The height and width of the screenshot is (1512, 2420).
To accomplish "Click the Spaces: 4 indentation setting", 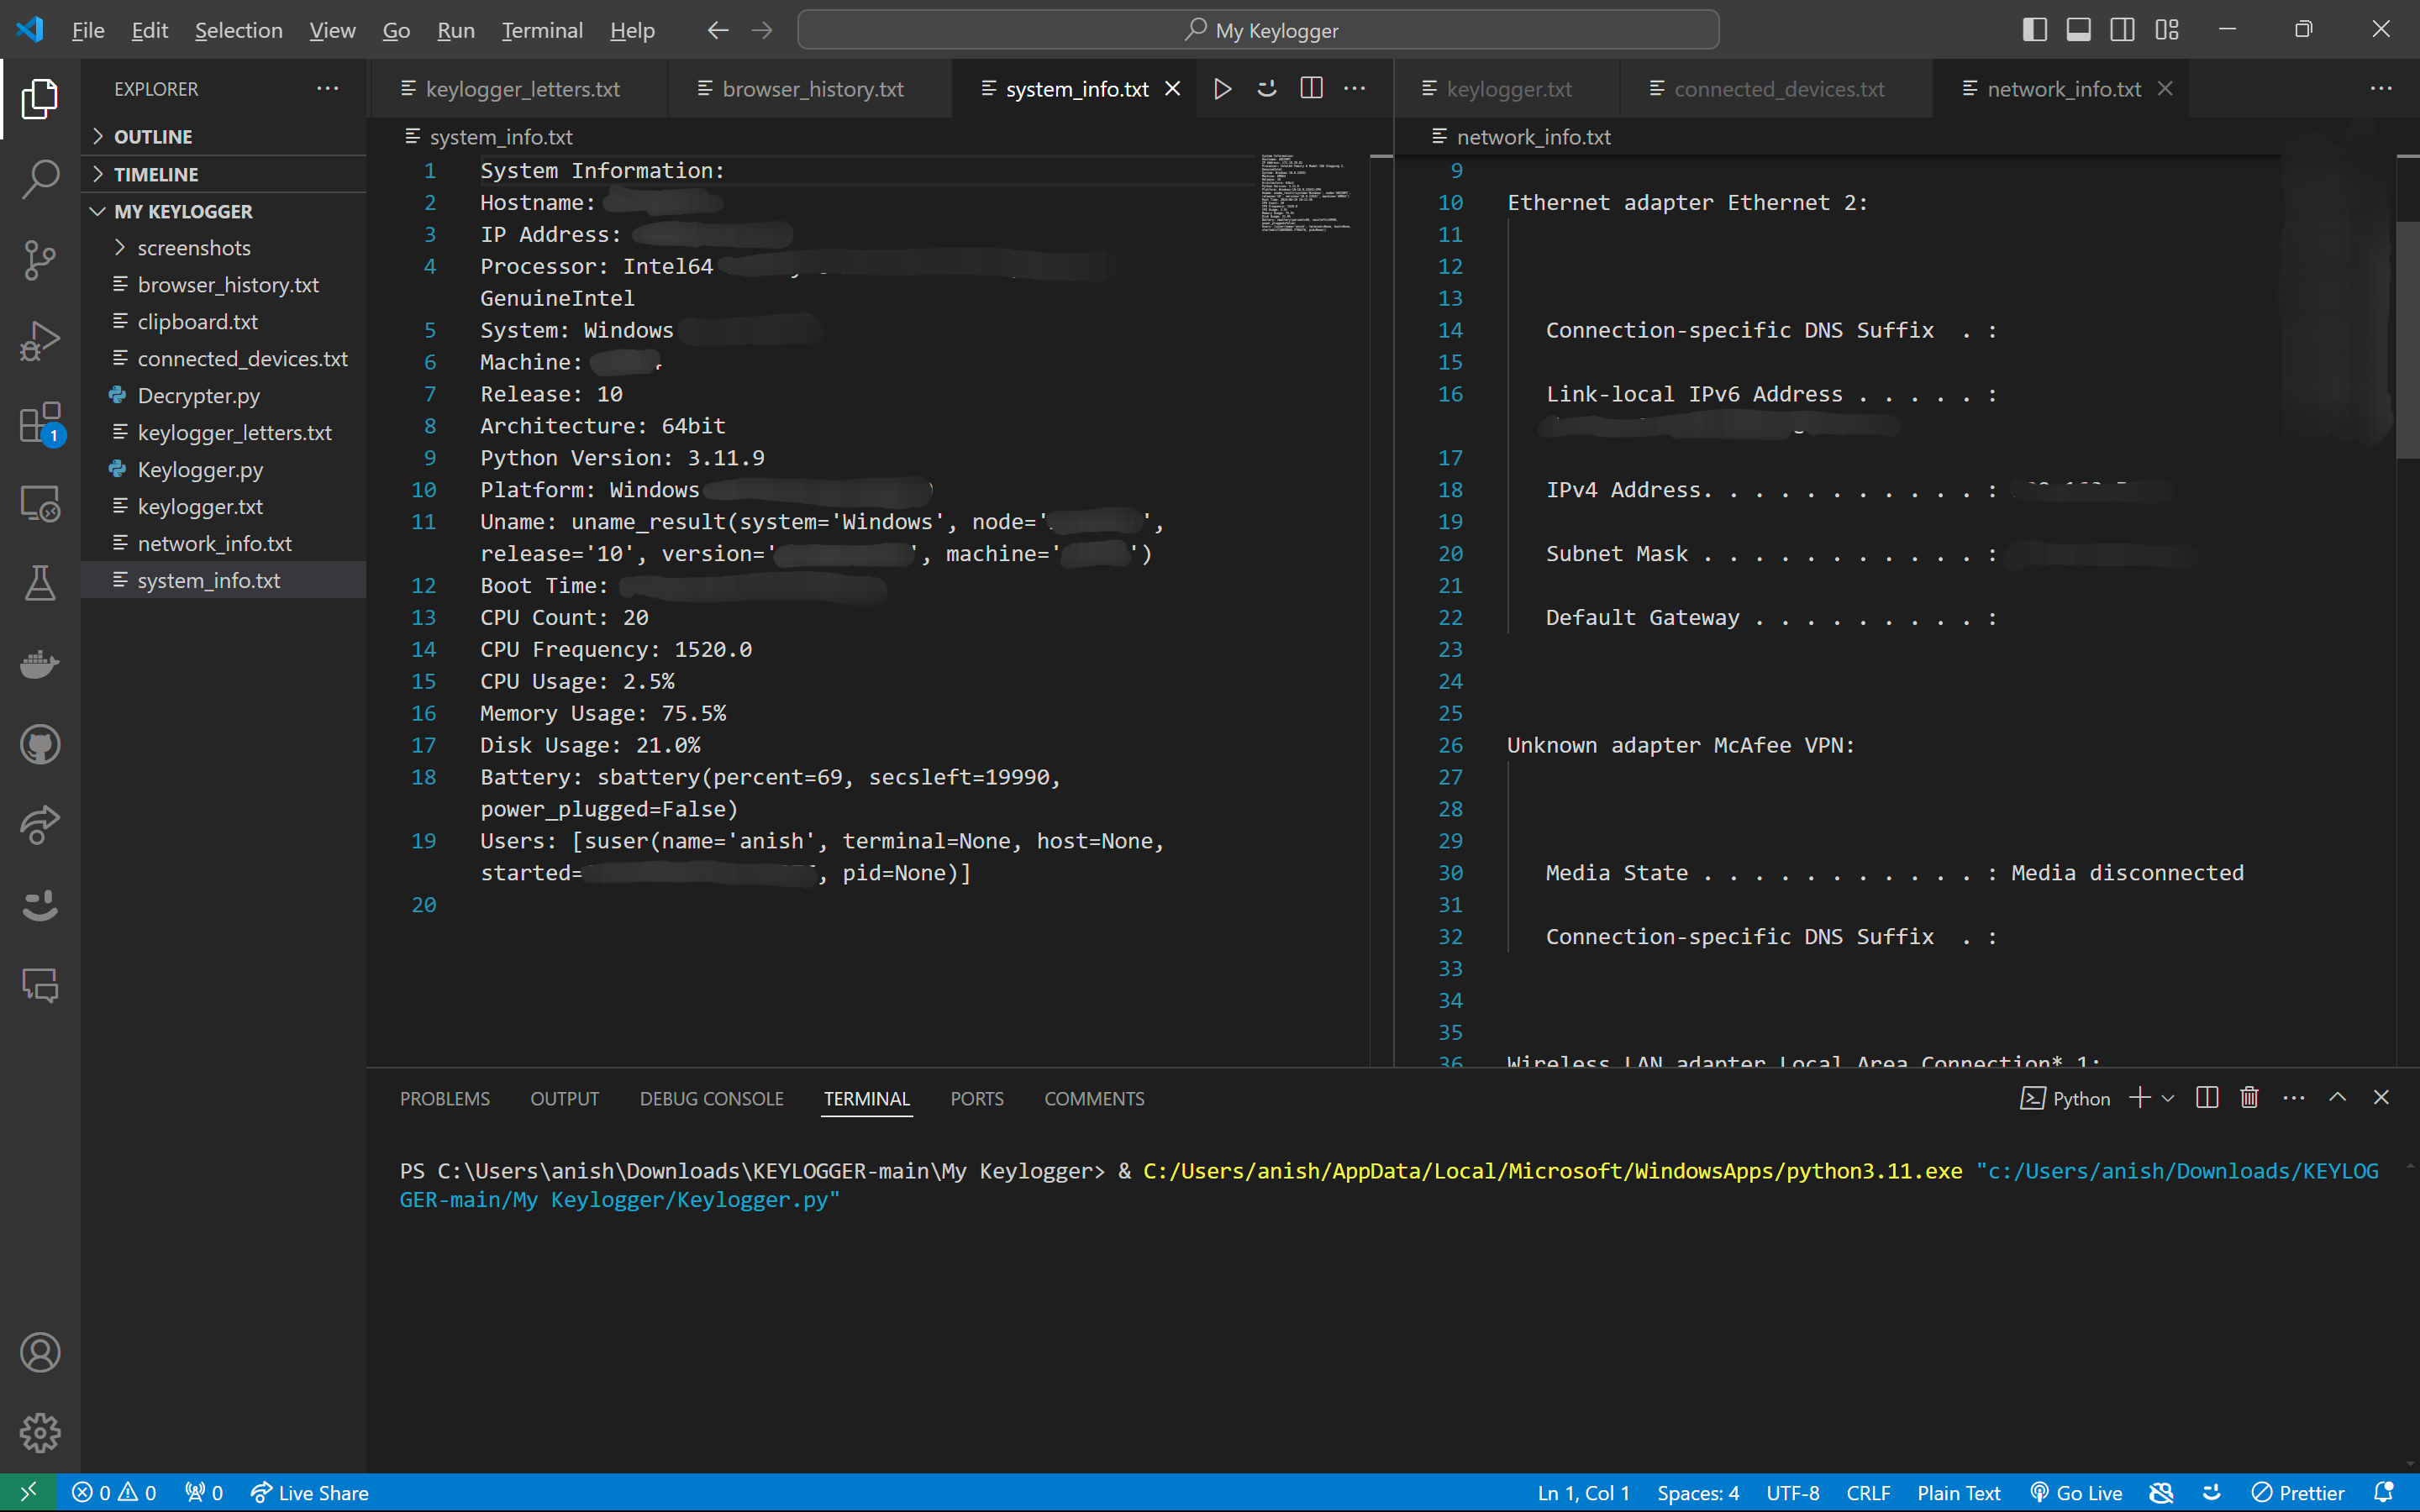I will coord(1698,1493).
